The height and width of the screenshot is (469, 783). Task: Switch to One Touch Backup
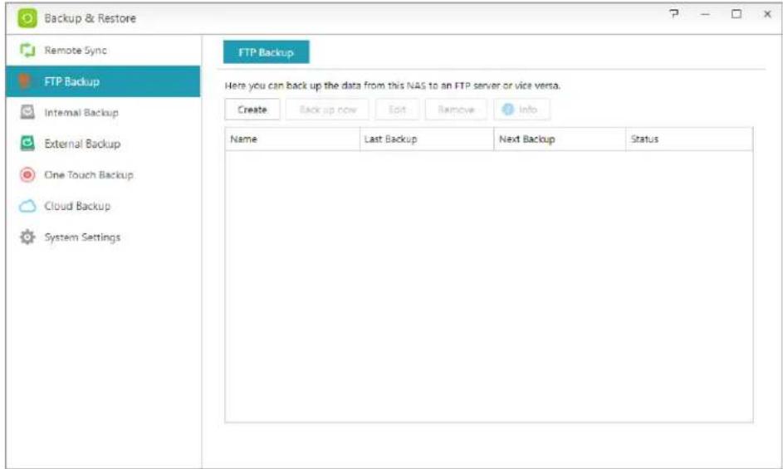pyautogui.click(x=103, y=175)
